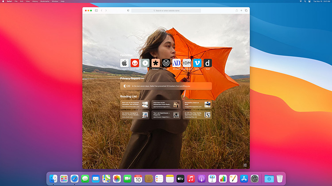
Task: Open the Dwell 'd' favorite
Action: pyautogui.click(x=208, y=63)
